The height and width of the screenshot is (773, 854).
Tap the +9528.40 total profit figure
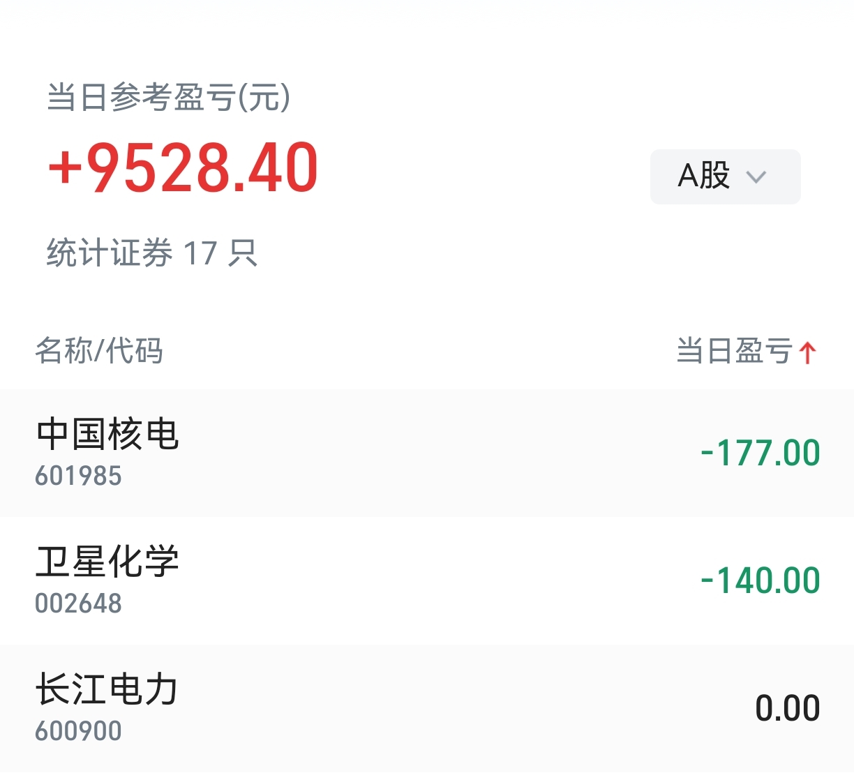pyautogui.click(x=183, y=167)
